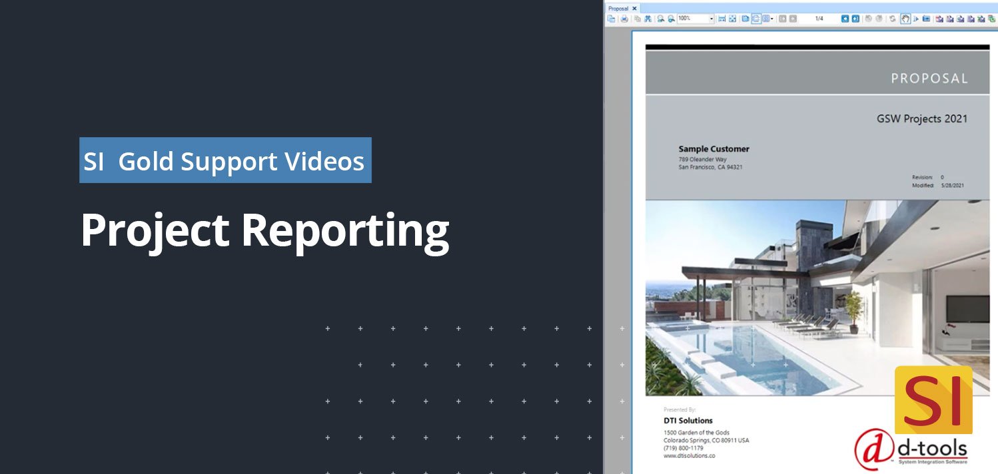Click the greyed Previous Page arrow icon

coord(782,19)
